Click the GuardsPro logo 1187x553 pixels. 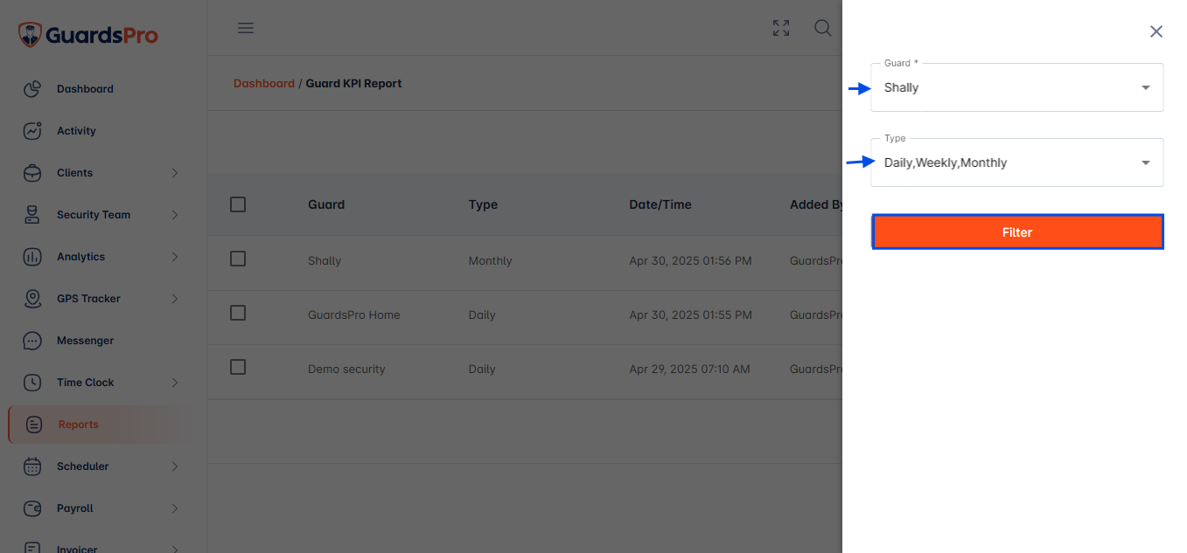click(x=88, y=35)
